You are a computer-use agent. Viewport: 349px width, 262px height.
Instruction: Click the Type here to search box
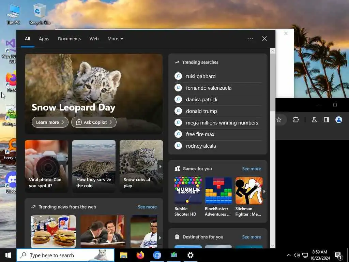point(65,255)
